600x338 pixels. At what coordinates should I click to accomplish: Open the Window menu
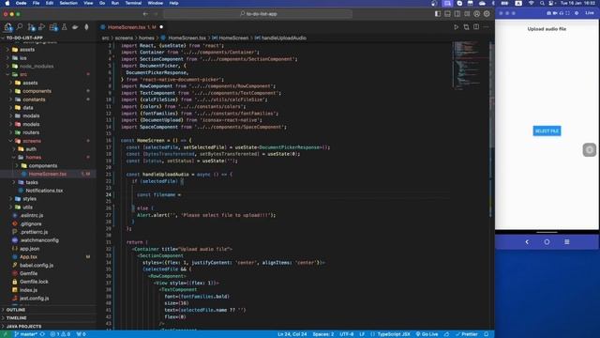coord(156,3)
